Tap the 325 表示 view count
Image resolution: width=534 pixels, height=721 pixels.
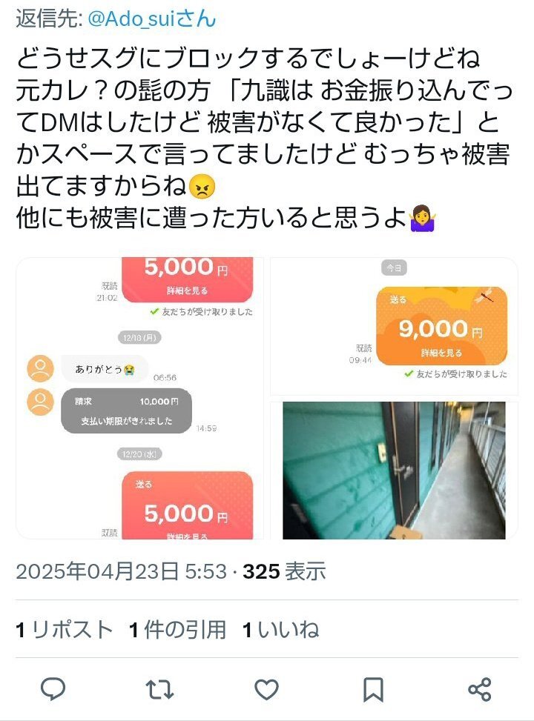click(284, 571)
